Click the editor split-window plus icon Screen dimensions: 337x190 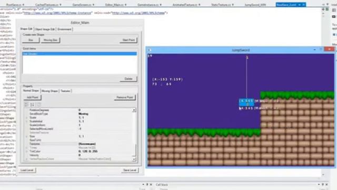323,9
